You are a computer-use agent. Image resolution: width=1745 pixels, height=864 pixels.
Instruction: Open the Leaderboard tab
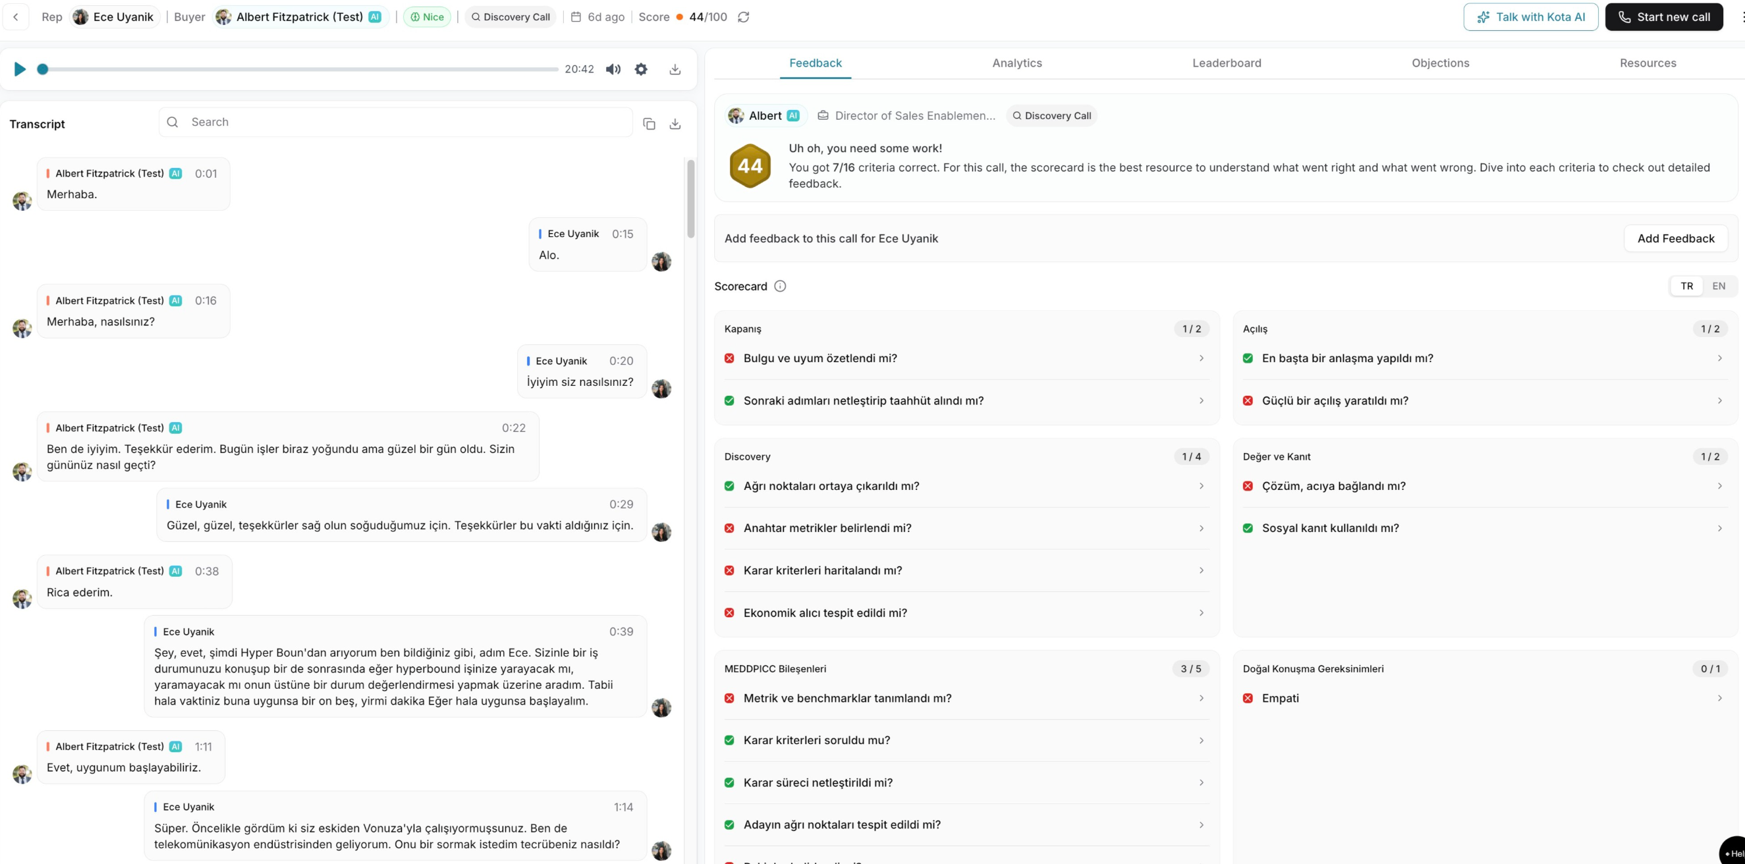[x=1227, y=63]
